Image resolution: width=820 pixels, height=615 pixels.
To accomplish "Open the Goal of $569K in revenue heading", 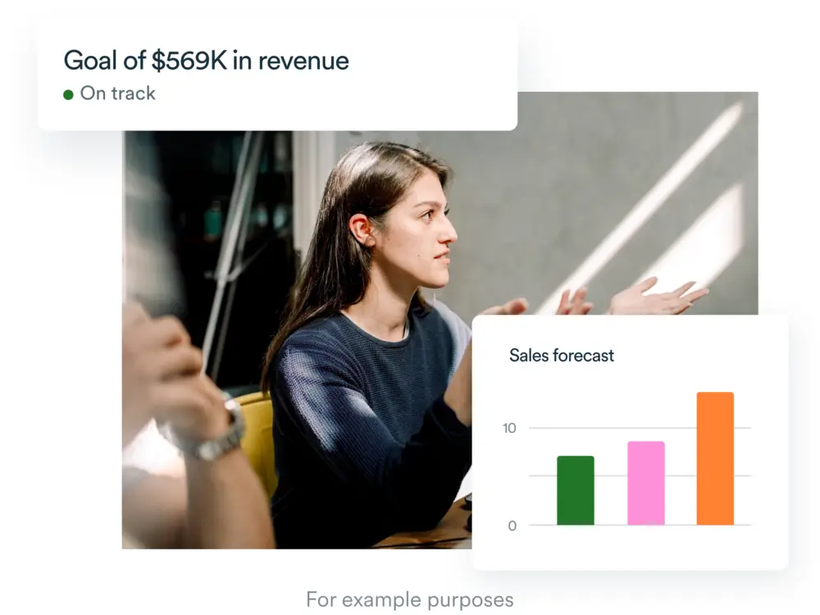I will pos(206,60).
